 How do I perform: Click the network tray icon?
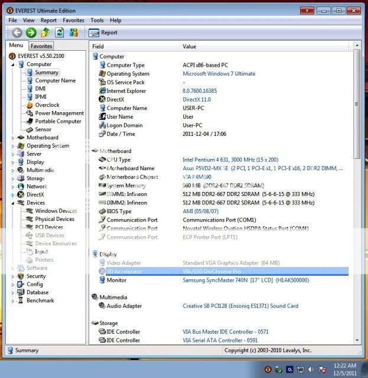click(301, 369)
